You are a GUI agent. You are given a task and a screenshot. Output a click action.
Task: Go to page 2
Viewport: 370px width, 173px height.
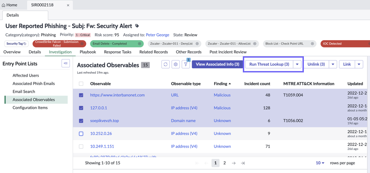(x=225, y=163)
